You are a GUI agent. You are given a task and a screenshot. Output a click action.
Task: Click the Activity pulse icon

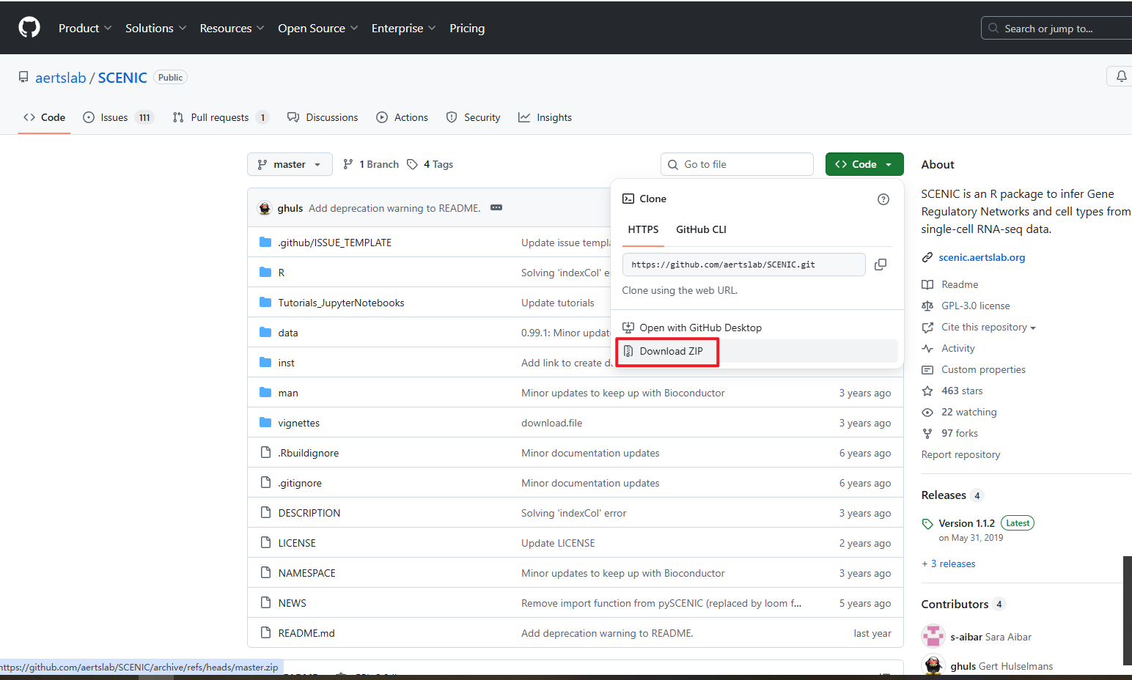point(927,348)
